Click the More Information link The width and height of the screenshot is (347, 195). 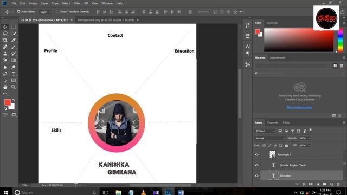[300, 107]
